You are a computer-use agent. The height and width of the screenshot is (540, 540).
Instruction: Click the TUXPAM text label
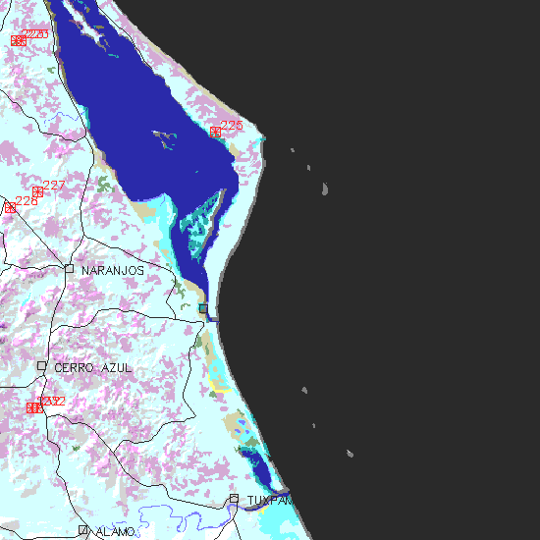point(269,501)
